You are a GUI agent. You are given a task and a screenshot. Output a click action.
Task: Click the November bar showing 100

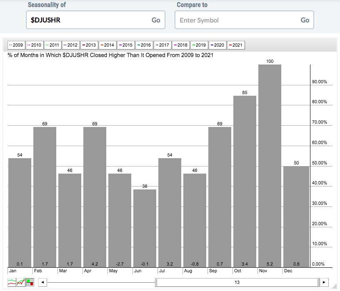coord(270,166)
